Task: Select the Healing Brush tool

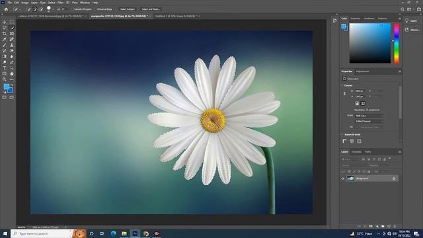Action: (x=12, y=40)
